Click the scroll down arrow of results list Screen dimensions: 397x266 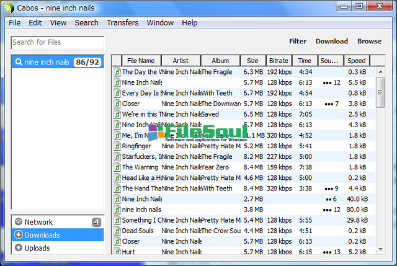click(x=380, y=249)
